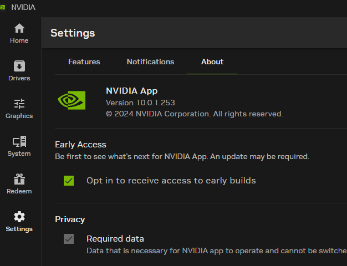Click the Version 10.0.1.253 text
Viewport: 347px width, 266px height.
tap(140, 103)
